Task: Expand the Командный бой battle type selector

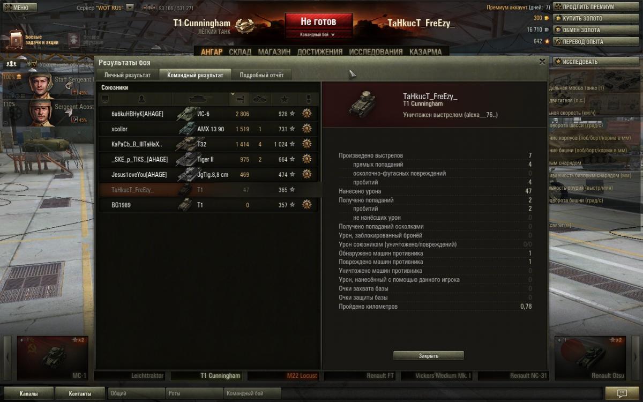Action: click(x=318, y=34)
